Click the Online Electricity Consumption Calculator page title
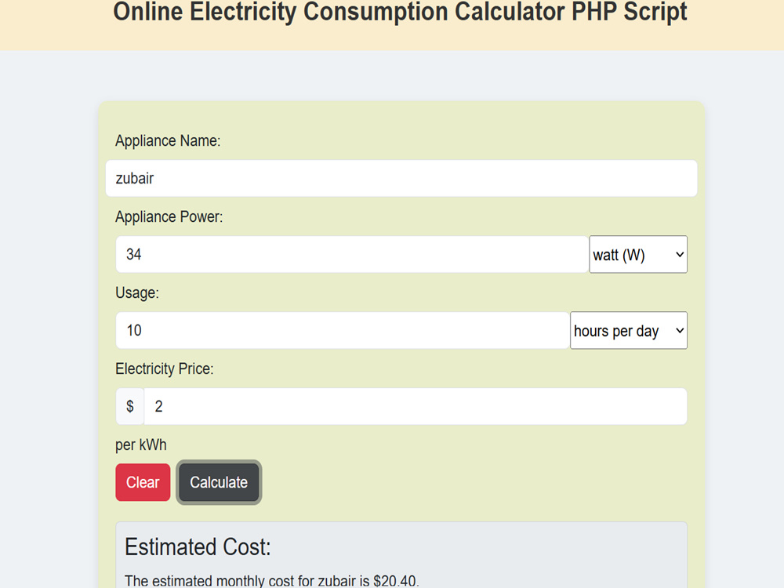The width and height of the screenshot is (784, 588). coord(400,12)
